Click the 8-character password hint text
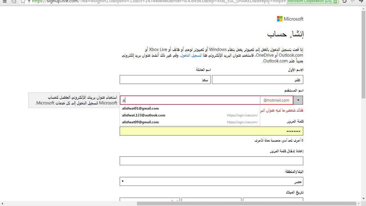This screenshot has width=366, height=206. point(279,140)
